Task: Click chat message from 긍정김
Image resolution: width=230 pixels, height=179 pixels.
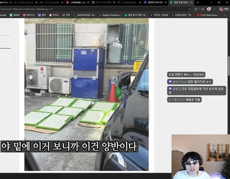Action: pyautogui.click(x=196, y=91)
